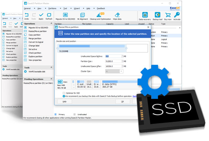
Task: Select the C: system partition block
Action: (81, 84)
